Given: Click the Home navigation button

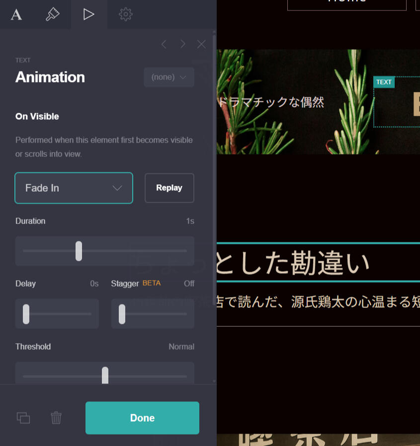Looking at the screenshot, I should click(x=346, y=3).
